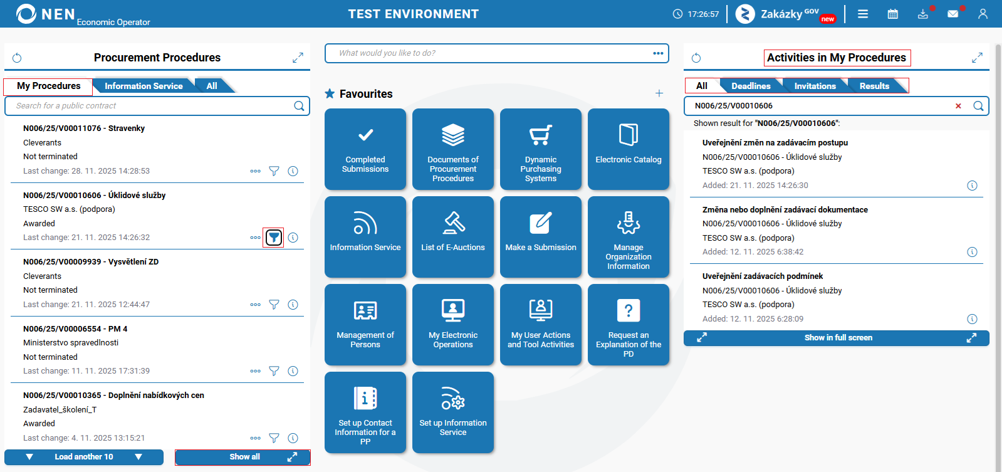Open the messages envelope icon

click(953, 14)
